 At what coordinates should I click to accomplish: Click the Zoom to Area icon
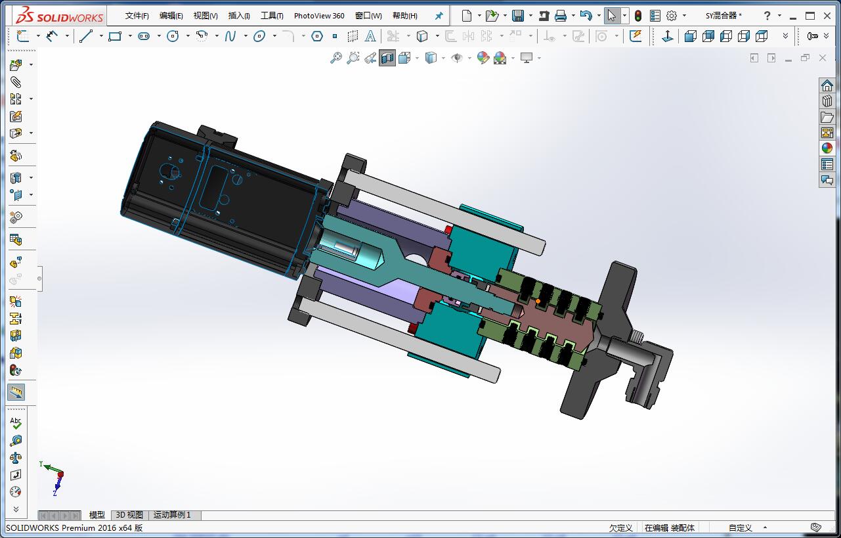[x=353, y=58]
